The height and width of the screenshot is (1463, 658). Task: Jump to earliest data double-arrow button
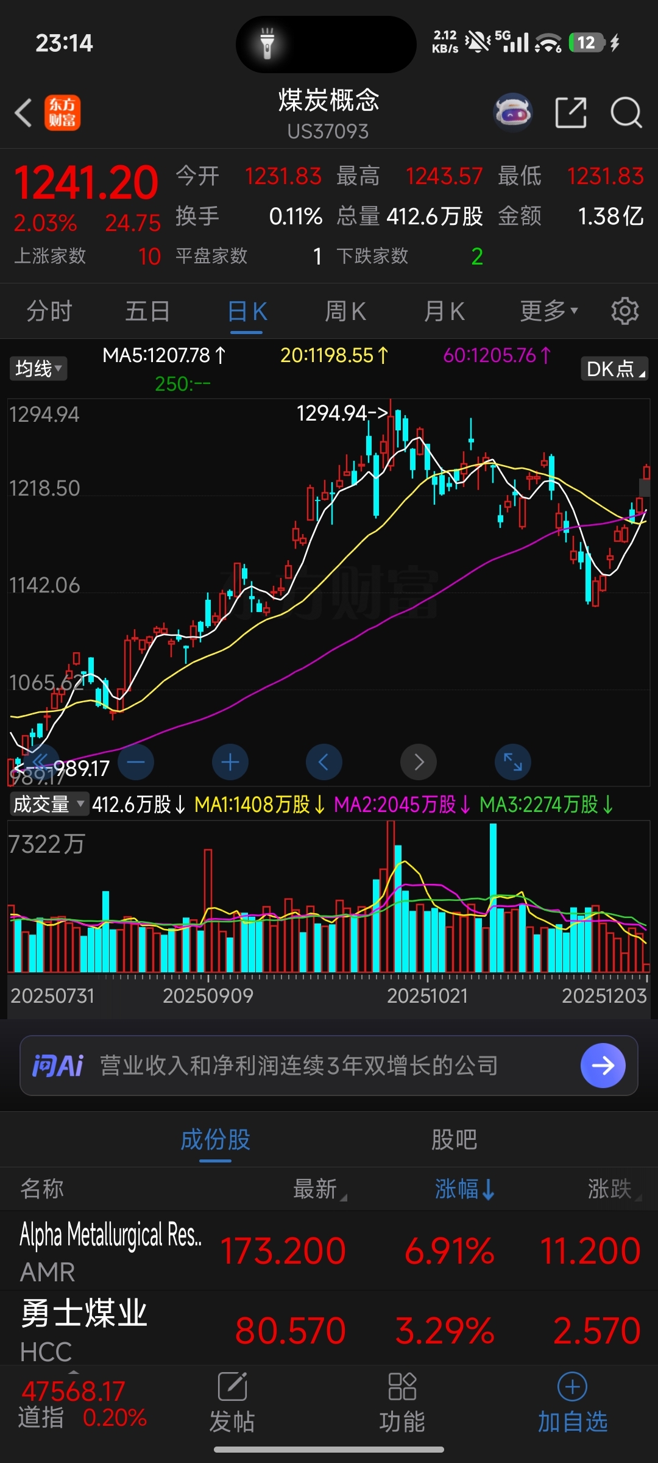41,762
